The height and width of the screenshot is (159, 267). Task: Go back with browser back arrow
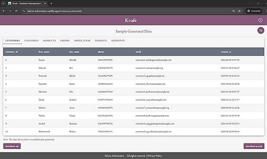click(3, 11)
